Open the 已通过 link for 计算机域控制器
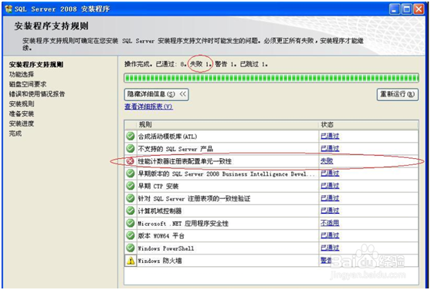 [330, 211]
